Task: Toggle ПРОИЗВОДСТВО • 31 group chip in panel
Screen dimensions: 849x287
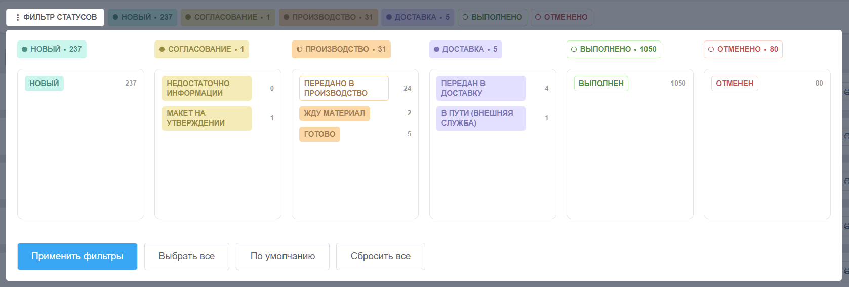Action: pos(341,49)
